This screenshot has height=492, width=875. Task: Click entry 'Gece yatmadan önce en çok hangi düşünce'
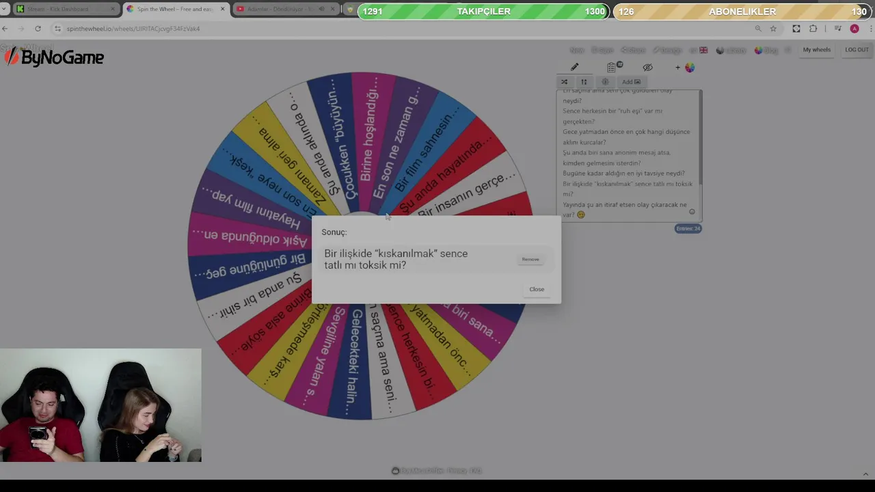(x=626, y=132)
